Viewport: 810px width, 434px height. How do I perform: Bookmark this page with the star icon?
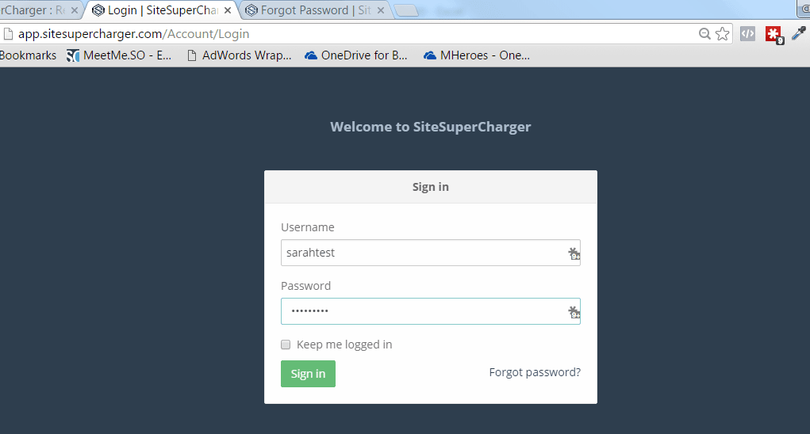pyautogui.click(x=722, y=34)
